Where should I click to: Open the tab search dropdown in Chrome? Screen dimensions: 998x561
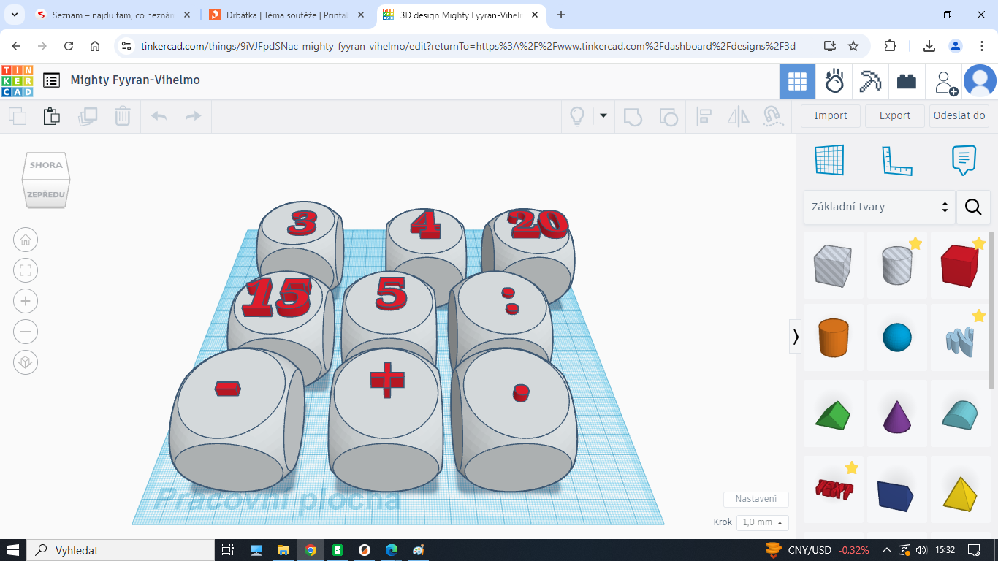[16, 15]
